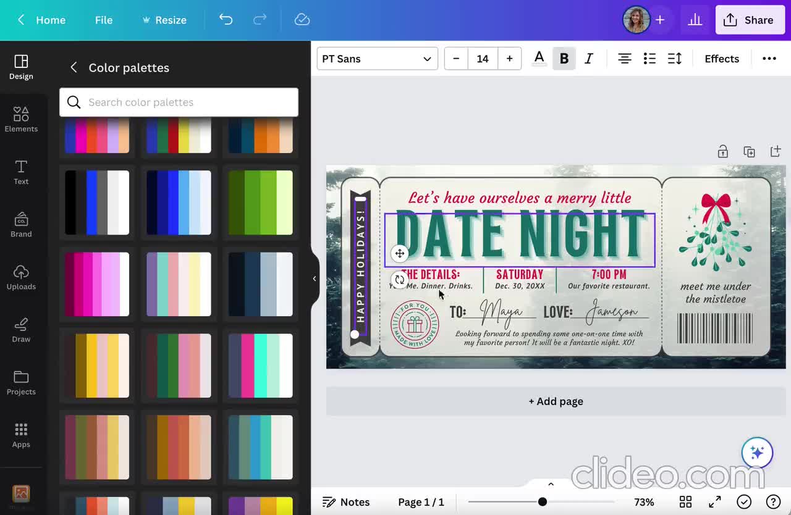Open the Canva Assistant sparkle button
The height and width of the screenshot is (515, 791).
757,453
